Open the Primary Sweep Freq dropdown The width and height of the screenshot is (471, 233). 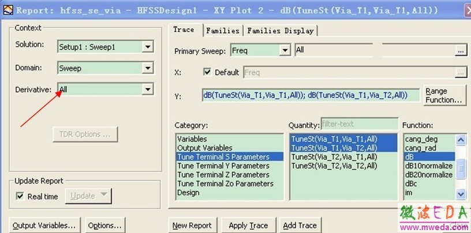coord(260,50)
